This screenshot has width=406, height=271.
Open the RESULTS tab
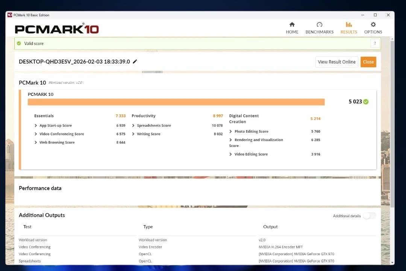[348, 28]
